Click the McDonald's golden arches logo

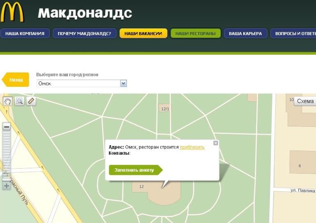[x=12, y=12]
